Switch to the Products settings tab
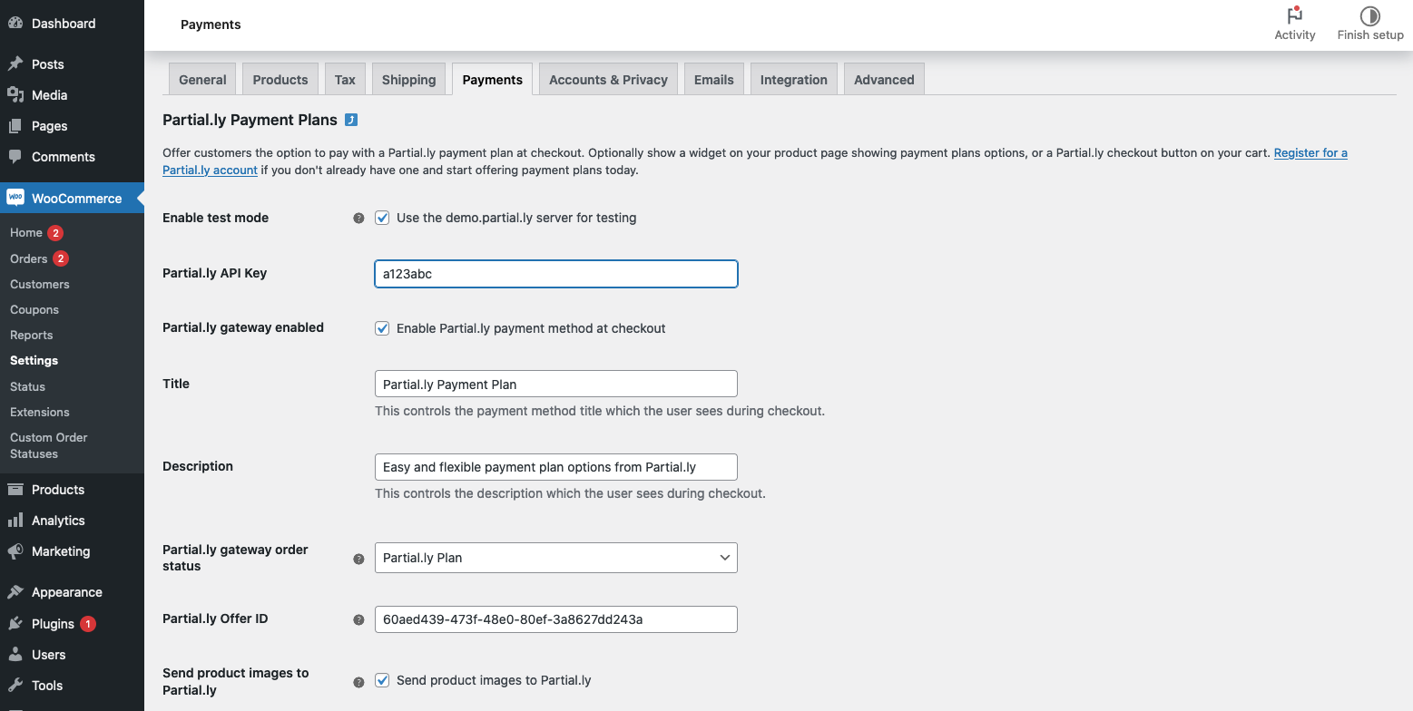This screenshot has width=1413, height=711. tap(280, 79)
